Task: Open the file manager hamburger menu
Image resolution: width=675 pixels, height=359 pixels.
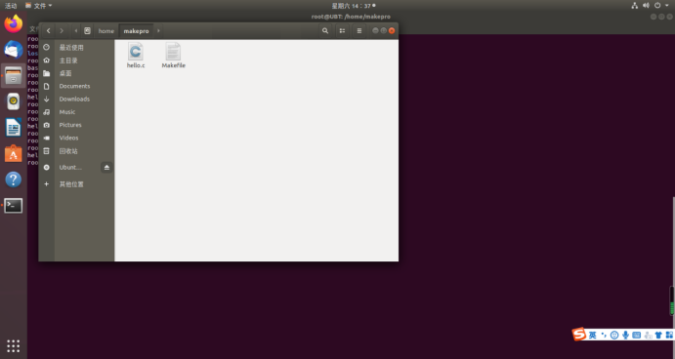Action: [x=359, y=31]
